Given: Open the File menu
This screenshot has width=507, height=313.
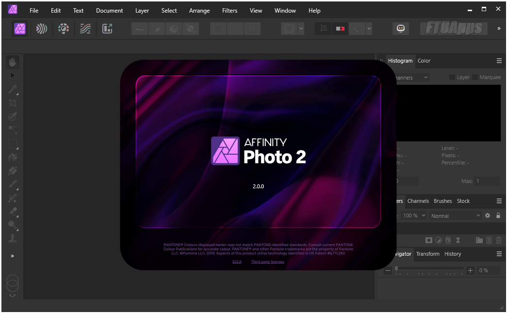Looking at the screenshot, I should coord(34,11).
